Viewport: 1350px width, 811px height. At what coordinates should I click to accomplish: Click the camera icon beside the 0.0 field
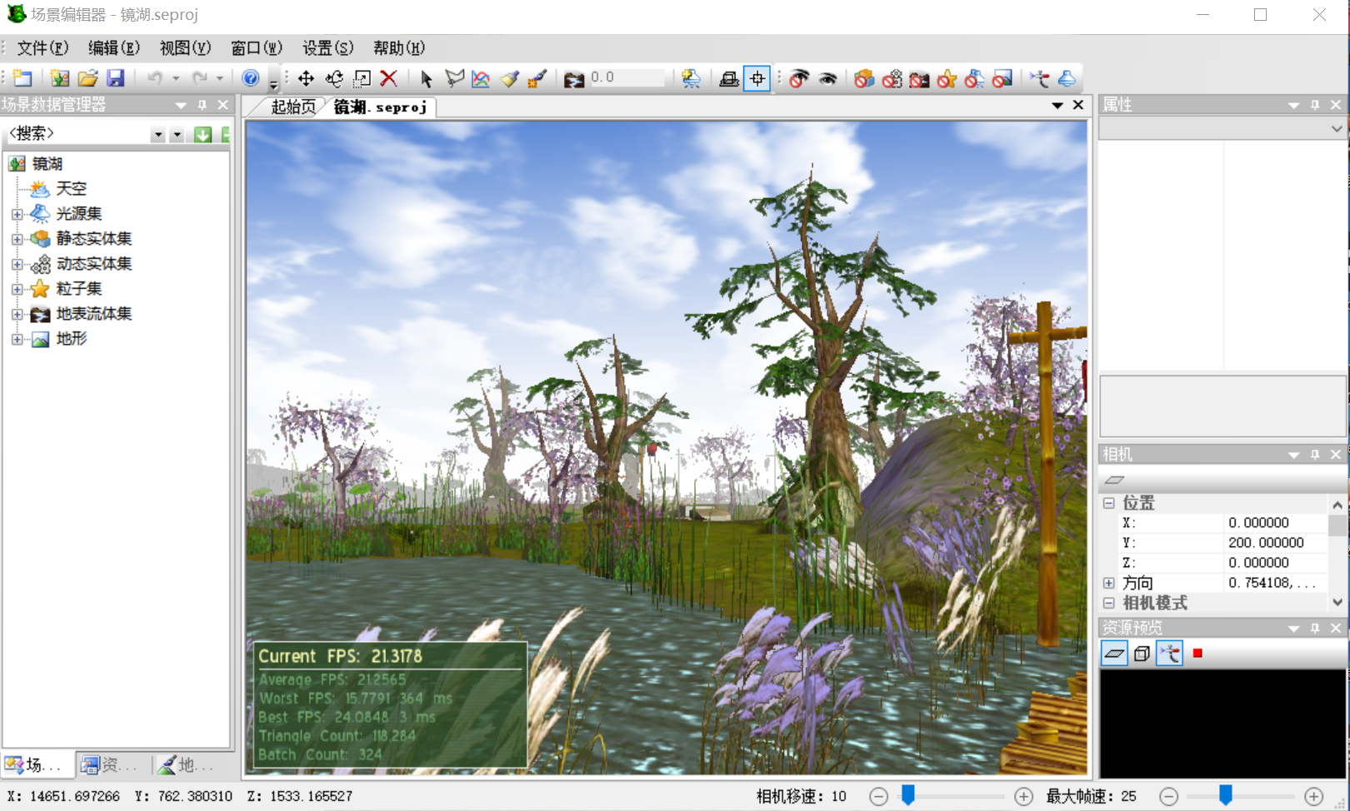pos(573,79)
